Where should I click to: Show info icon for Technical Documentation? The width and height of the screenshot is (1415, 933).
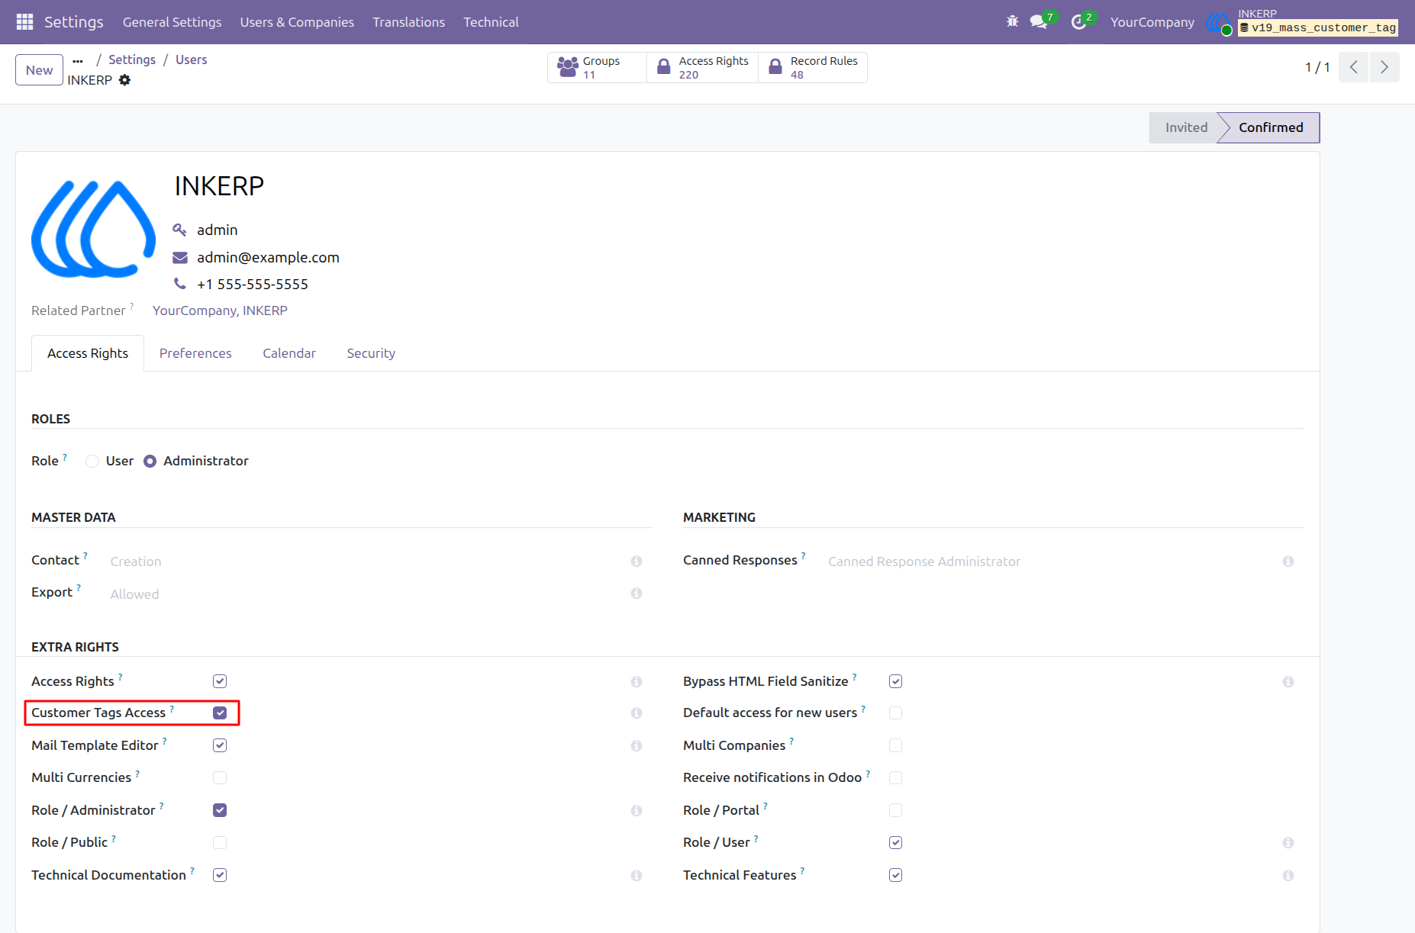637,876
